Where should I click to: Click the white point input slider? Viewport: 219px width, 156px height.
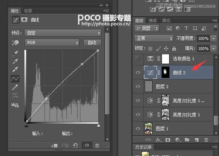(98, 125)
